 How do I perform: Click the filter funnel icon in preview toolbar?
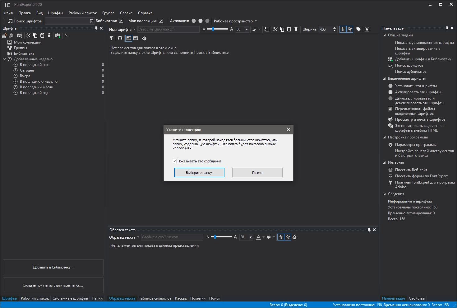[111, 38]
